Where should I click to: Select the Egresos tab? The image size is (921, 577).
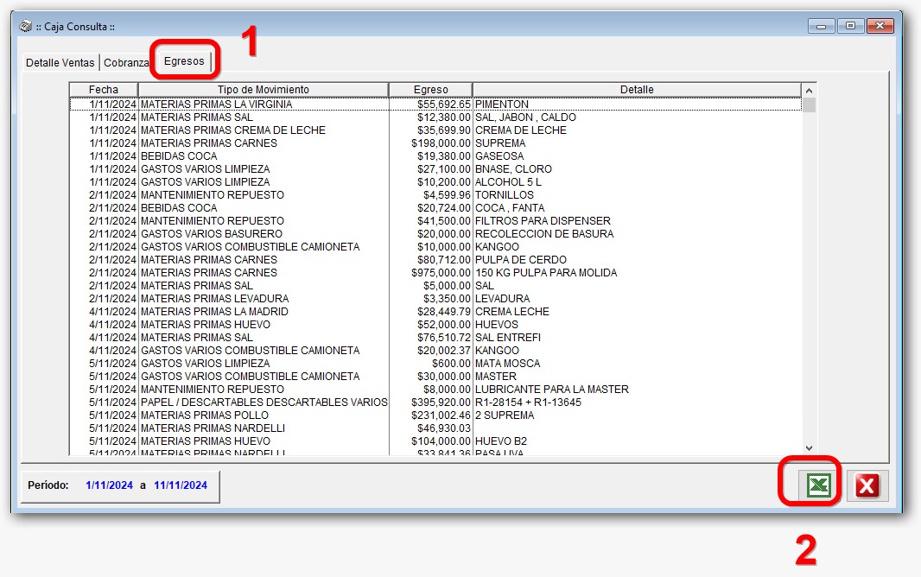tap(185, 61)
